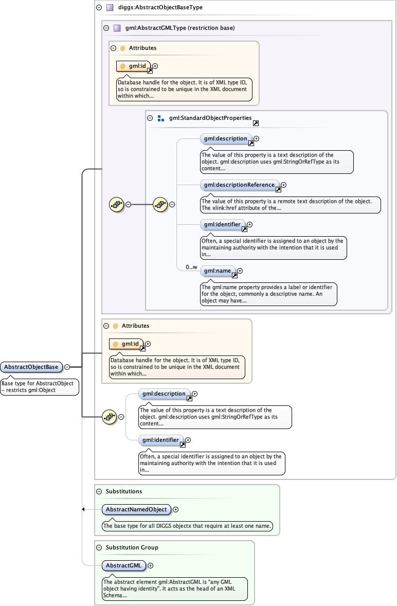Collapse the Substitutions panel
The width and height of the screenshot is (397, 606).
click(99, 491)
